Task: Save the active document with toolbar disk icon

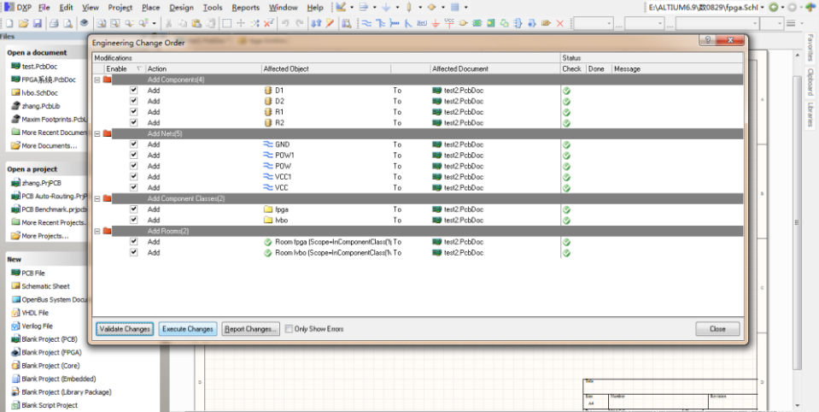Action: 37,24
